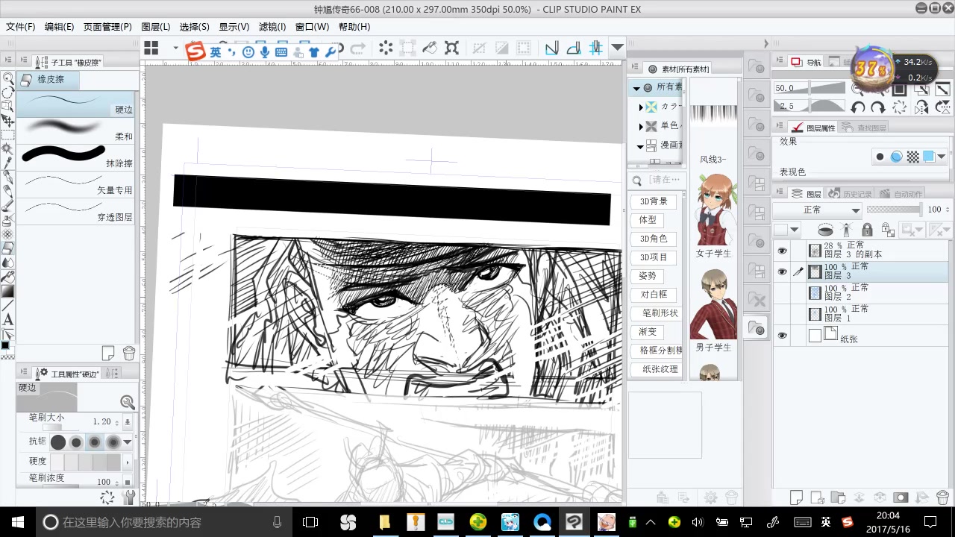Create new raster layer icon
The width and height of the screenshot is (955, 537).
796,497
